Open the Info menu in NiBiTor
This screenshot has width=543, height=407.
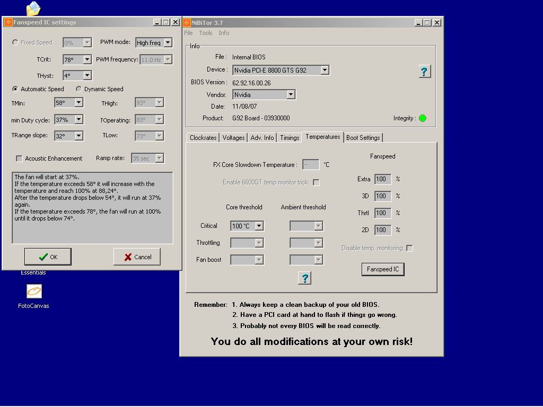click(224, 33)
